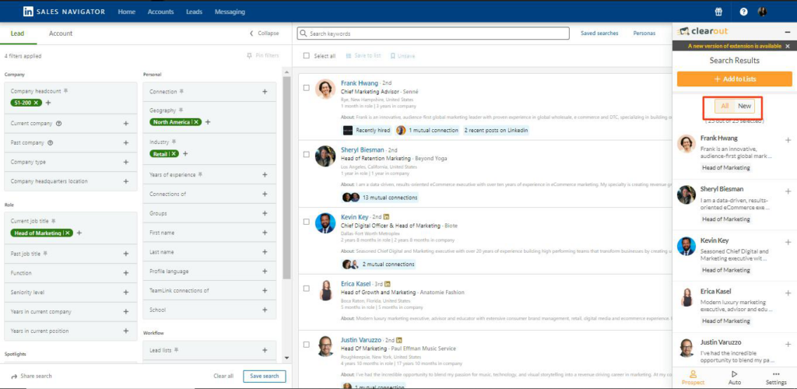Remove Head of Marketing job title chip
The height and width of the screenshot is (389, 797).
[68, 233]
